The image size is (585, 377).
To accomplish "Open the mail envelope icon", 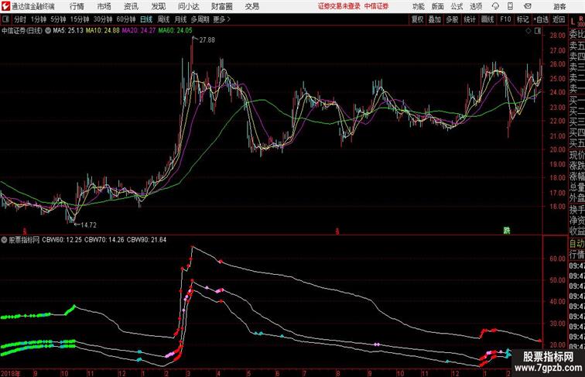I will pyautogui.click(x=528, y=6).
